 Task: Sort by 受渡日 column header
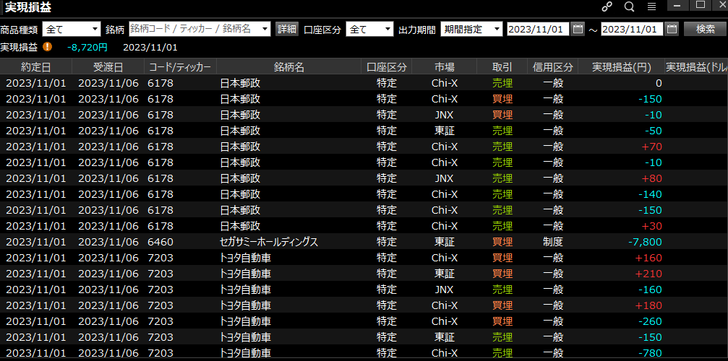(x=108, y=67)
